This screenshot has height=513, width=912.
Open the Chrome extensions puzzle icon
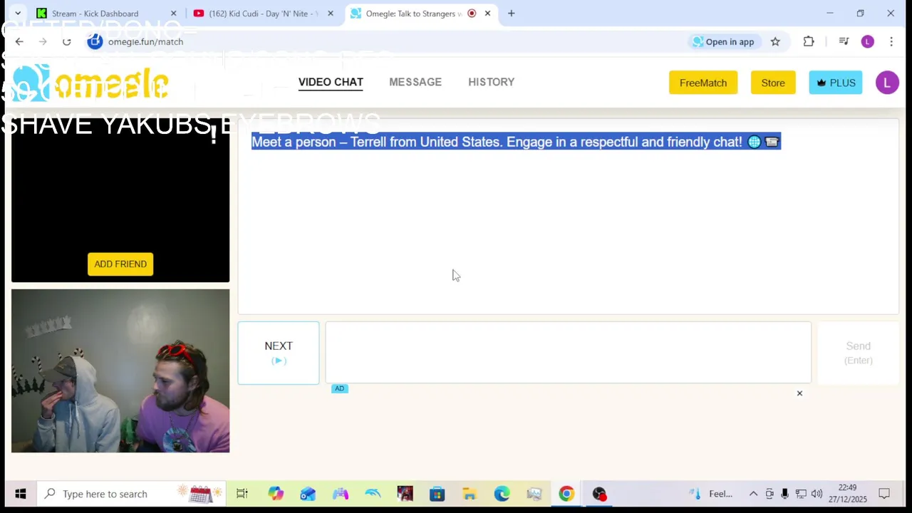(x=809, y=42)
